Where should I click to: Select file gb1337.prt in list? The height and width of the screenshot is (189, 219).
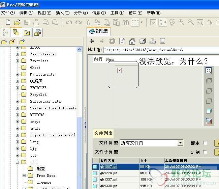point(109,180)
